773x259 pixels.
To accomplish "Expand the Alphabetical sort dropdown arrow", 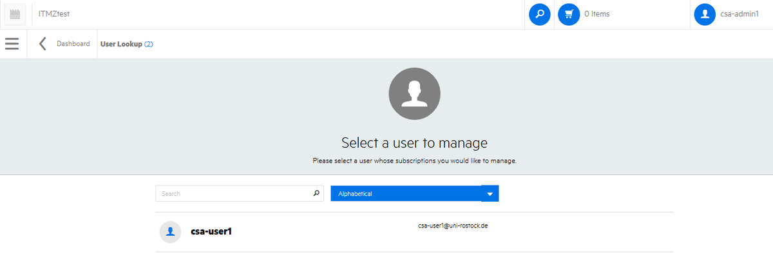I will 490,193.
